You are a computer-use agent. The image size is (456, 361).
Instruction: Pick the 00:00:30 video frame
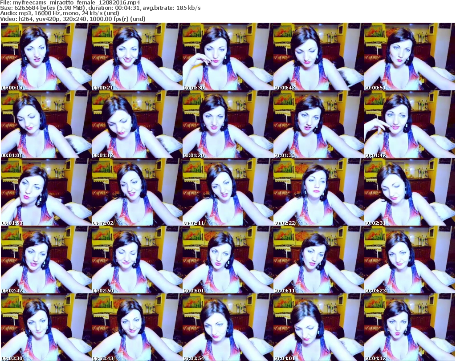click(228, 57)
